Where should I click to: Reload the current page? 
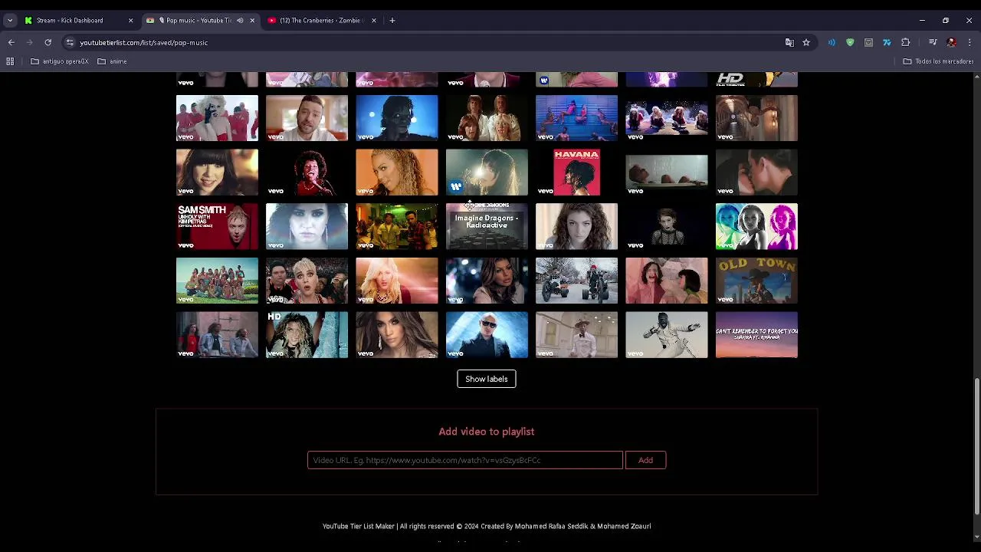click(48, 43)
